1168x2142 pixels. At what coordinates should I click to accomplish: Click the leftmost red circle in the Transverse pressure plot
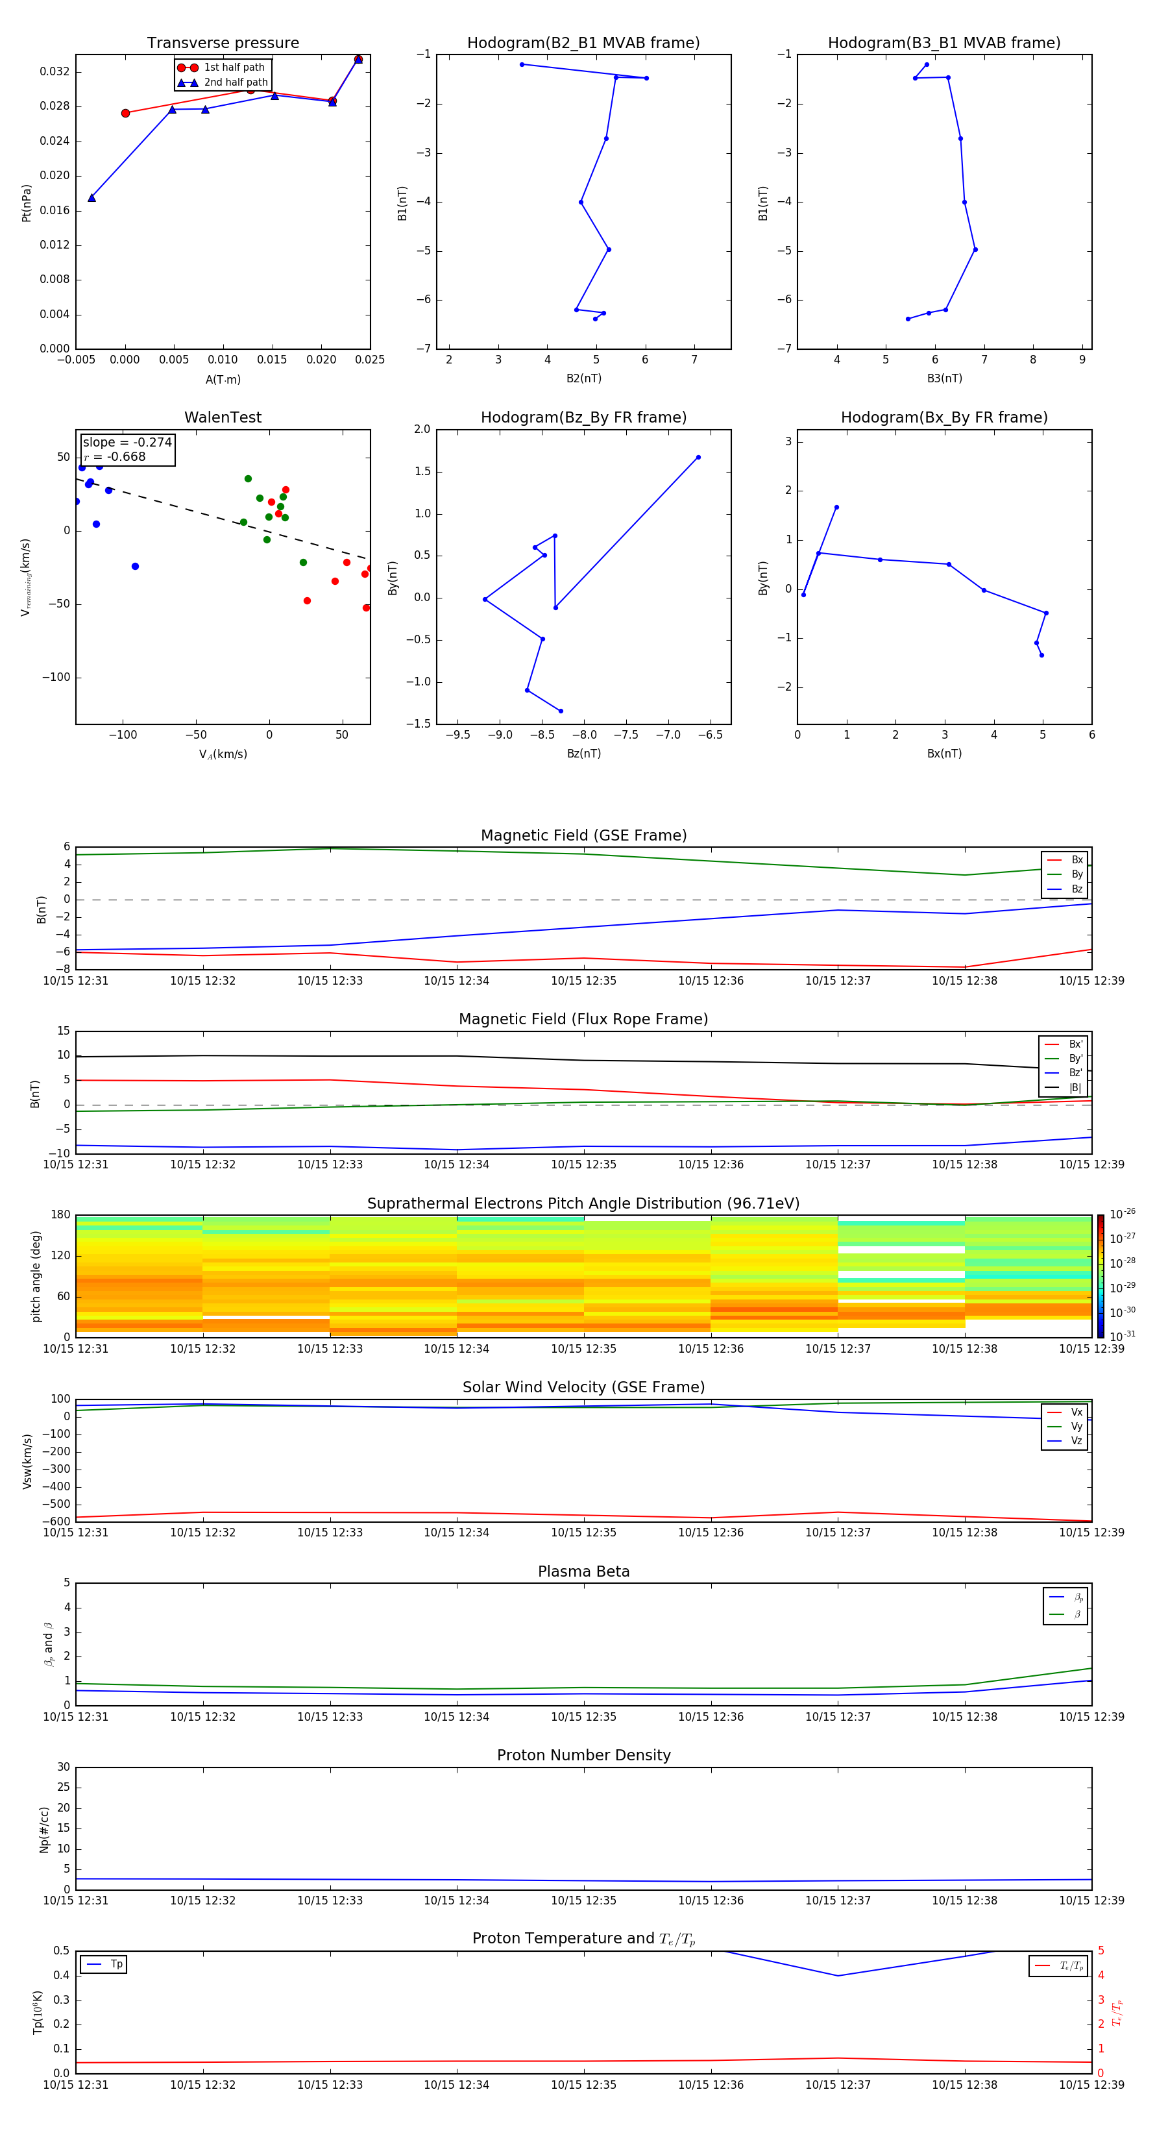click(125, 113)
